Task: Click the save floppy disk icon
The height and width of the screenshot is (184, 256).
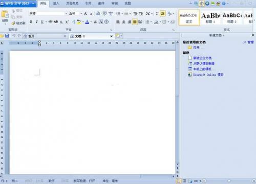Action: (7, 36)
